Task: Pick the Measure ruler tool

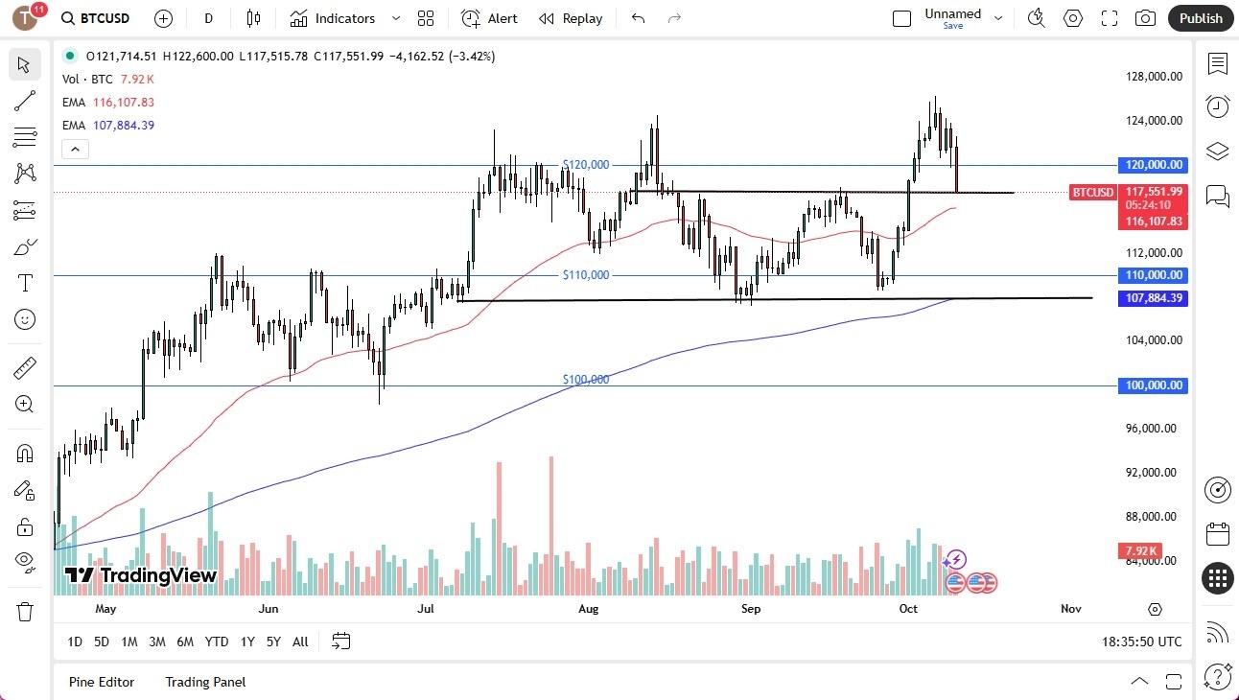Action: 25,367
